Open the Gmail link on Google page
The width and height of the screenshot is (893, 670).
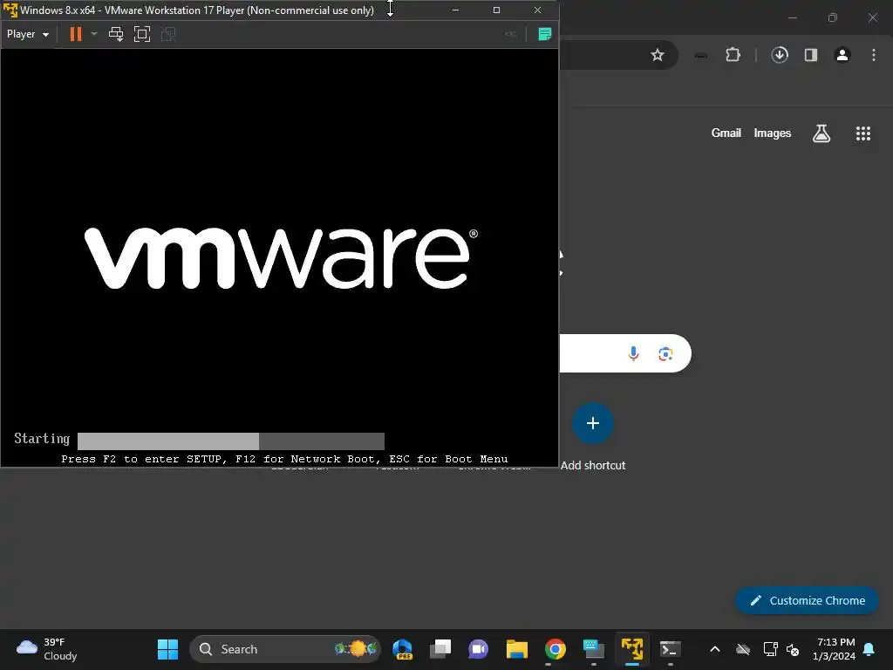coord(726,133)
